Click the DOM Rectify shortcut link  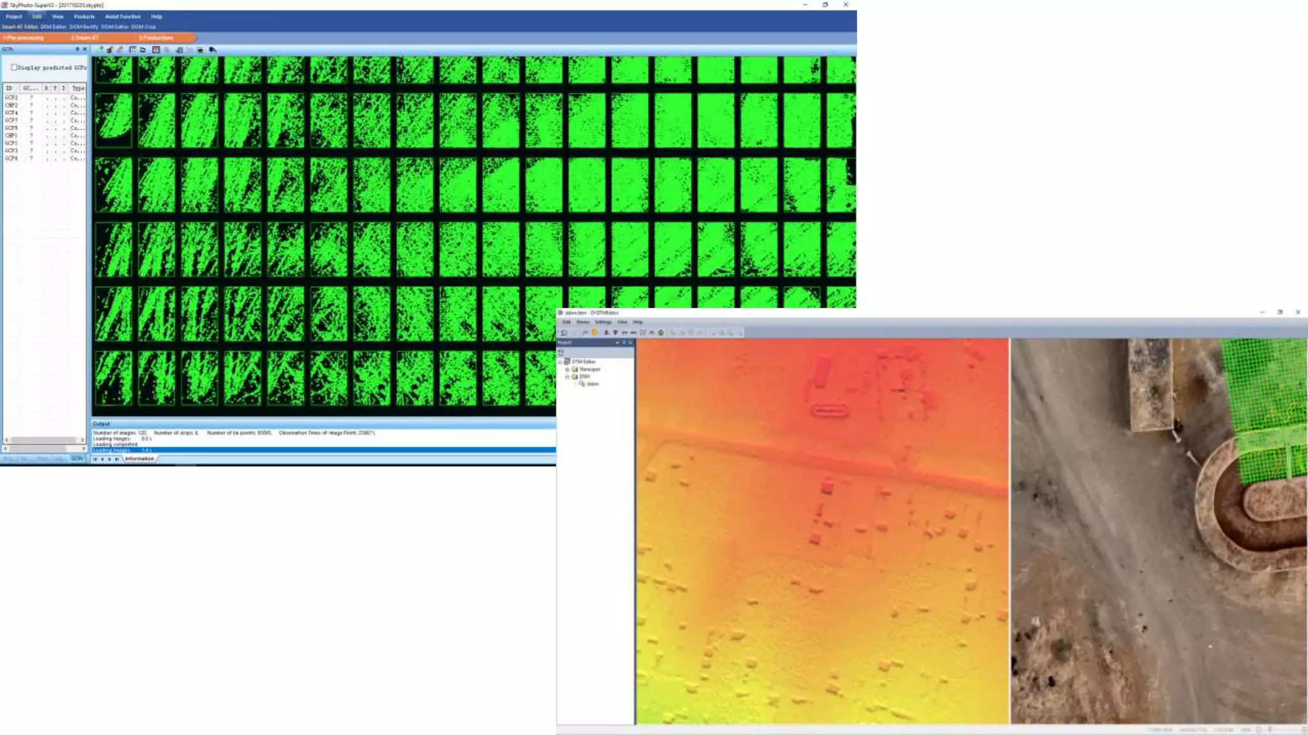(x=84, y=27)
